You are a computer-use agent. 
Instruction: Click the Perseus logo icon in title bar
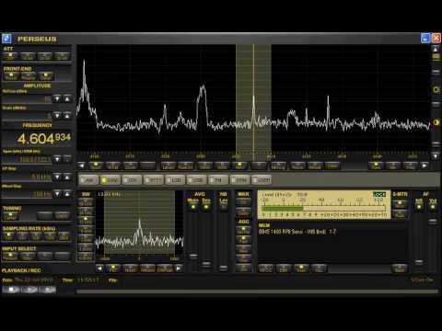(6, 39)
